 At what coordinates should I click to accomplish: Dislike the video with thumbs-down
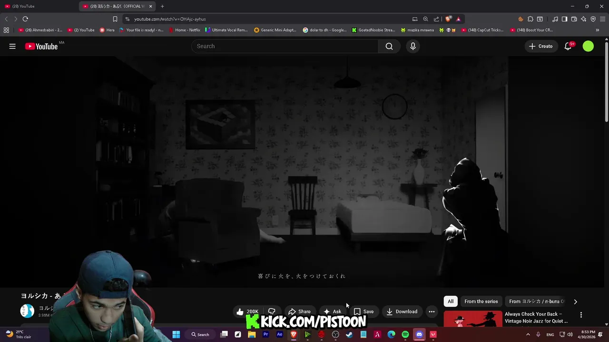(x=272, y=312)
